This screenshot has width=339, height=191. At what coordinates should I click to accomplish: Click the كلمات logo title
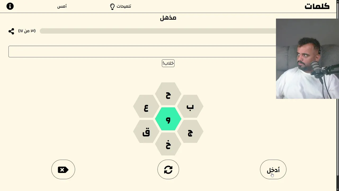317,6
